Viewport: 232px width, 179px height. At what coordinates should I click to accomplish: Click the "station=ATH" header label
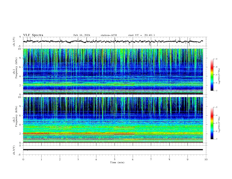pyautogui.click(x=109, y=35)
